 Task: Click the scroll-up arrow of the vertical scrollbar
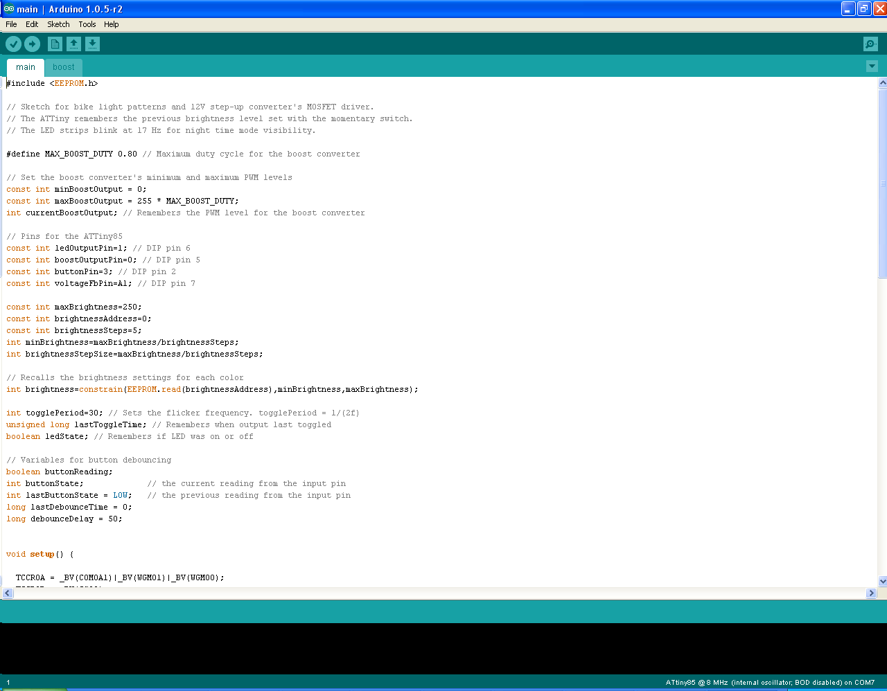[x=881, y=82]
